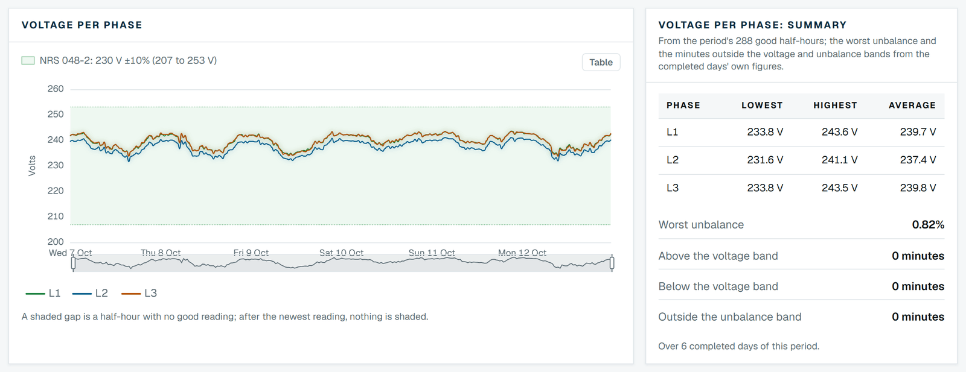
Task: Click the 'Voltage Per Phase: Summary' heading
Action: click(752, 25)
